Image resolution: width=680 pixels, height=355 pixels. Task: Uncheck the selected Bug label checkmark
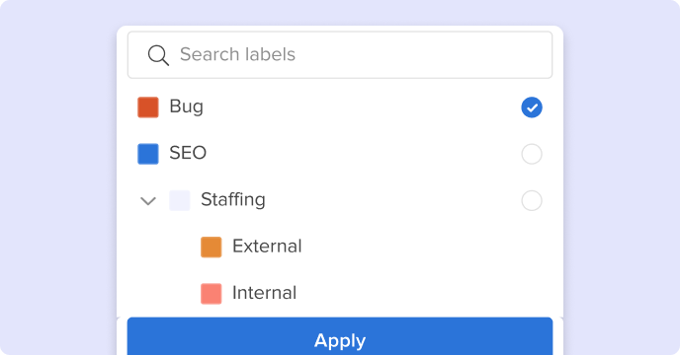point(532,107)
